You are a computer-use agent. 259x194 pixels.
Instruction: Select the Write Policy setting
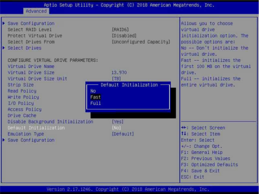(23, 97)
